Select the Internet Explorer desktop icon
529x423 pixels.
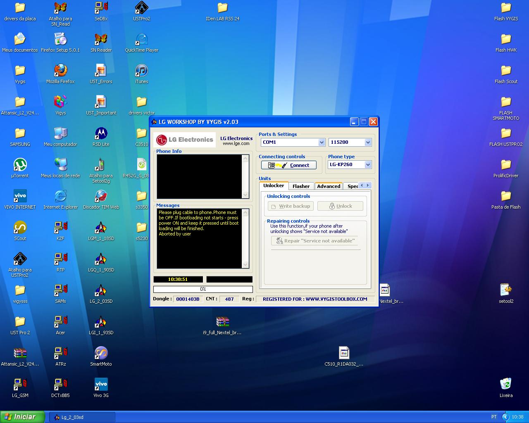click(x=60, y=199)
